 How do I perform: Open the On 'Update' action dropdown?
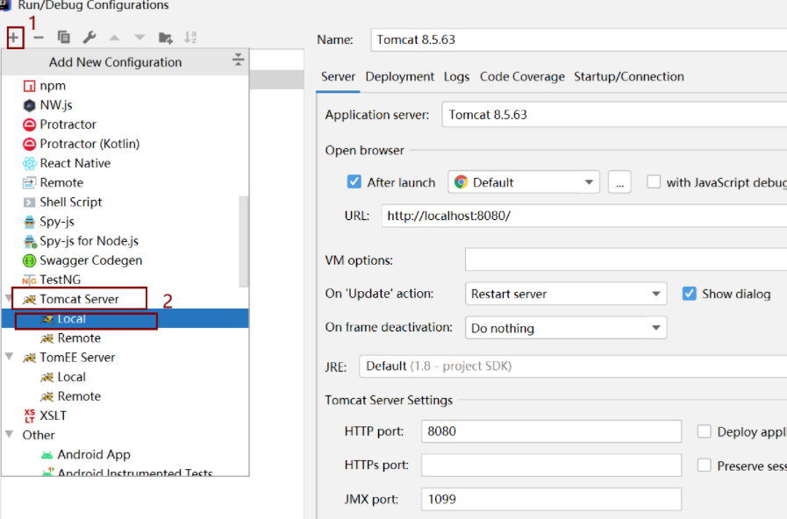pos(568,294)
